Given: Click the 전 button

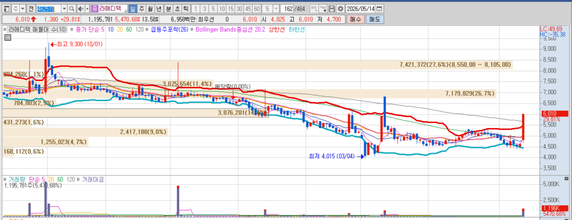Looking at the screenshot, I should pos(31,9).
